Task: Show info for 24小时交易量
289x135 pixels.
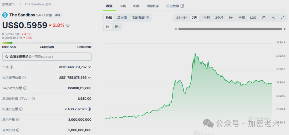Action: [x=25, y=88]
